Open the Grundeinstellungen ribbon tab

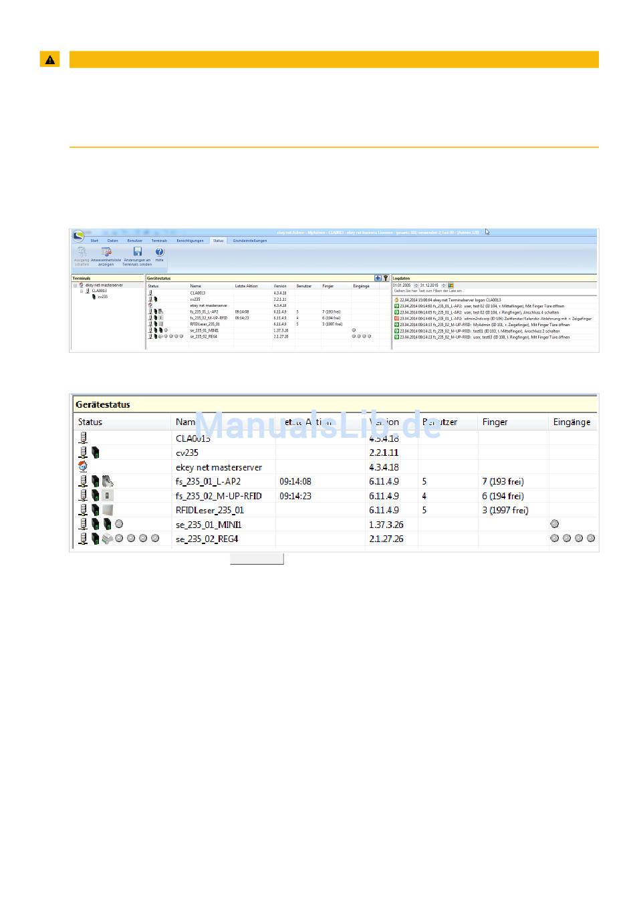(x=249, y=241)
